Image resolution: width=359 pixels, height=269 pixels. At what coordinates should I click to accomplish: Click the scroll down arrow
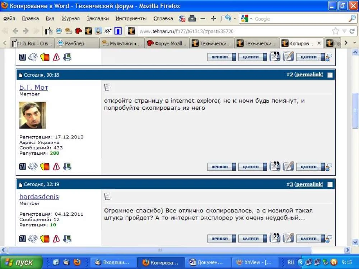[x=355, y=242]
